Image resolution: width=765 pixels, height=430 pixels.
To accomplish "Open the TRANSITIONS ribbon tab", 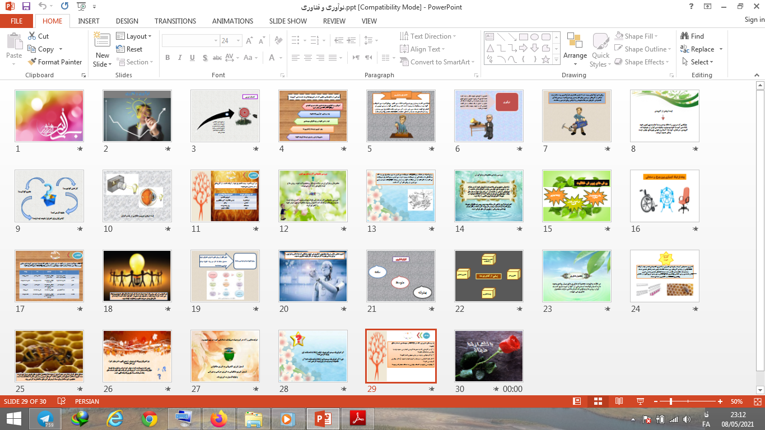I will tap(175, 21).
